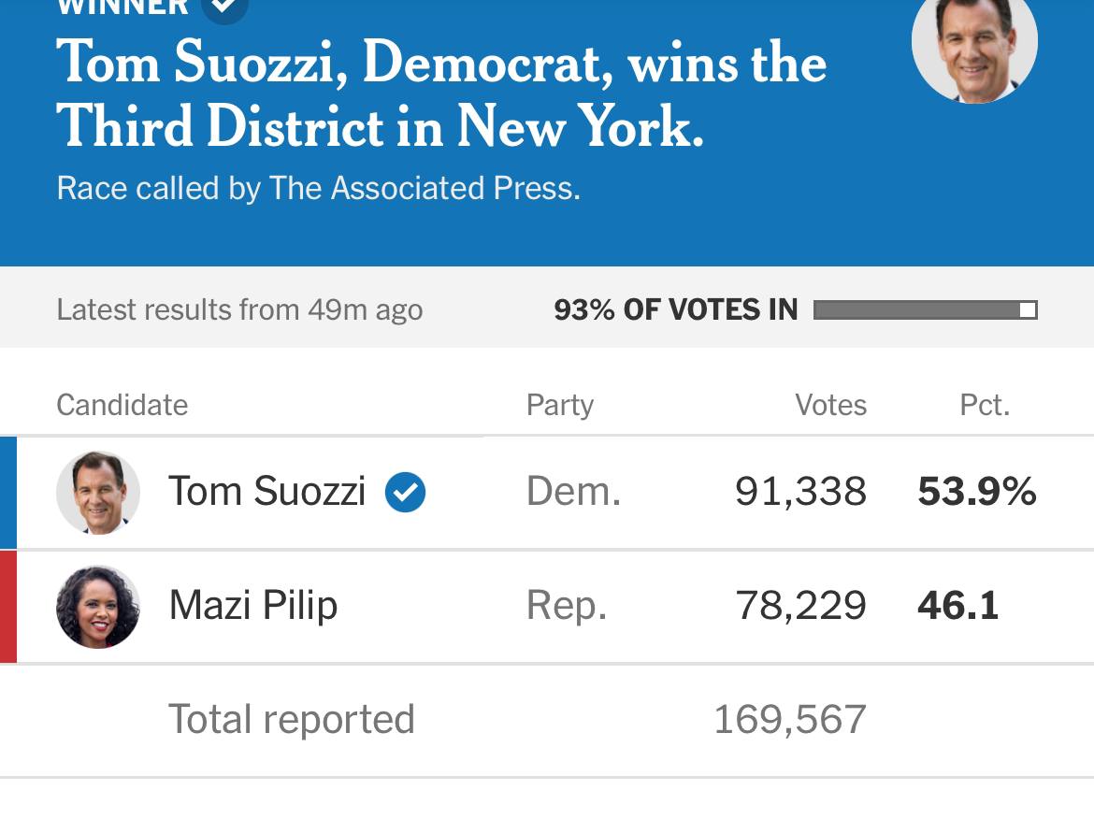
Task: Click the 'Latest results from 49m ago' text
Action: [239, 309]
